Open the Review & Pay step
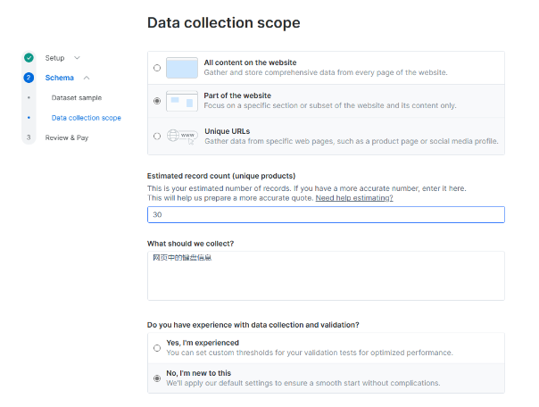The height and width of the screenshot is (407, 539). tap(67, 137)
